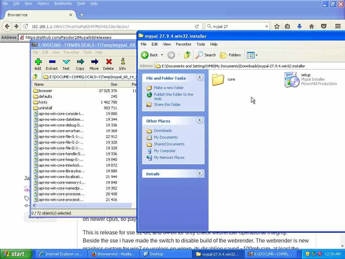Open the Explorer Tools menu

(201, 44)
